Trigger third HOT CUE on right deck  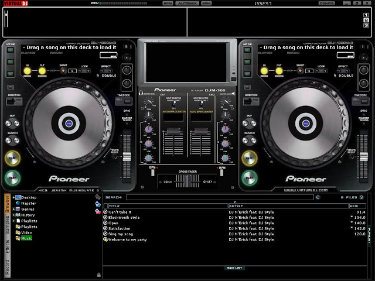[x=247, y=74]
